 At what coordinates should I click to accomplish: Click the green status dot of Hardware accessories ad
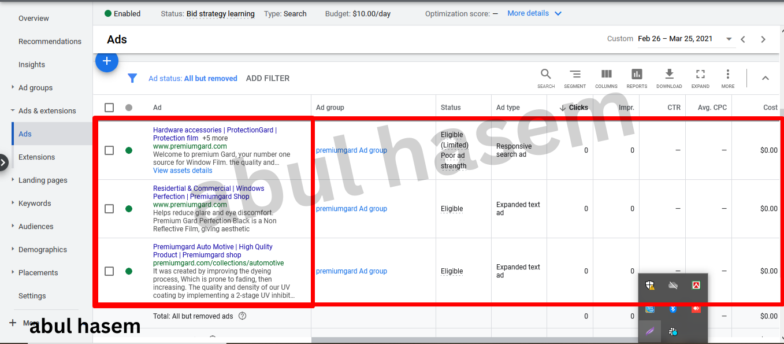[x=129, y=150]
